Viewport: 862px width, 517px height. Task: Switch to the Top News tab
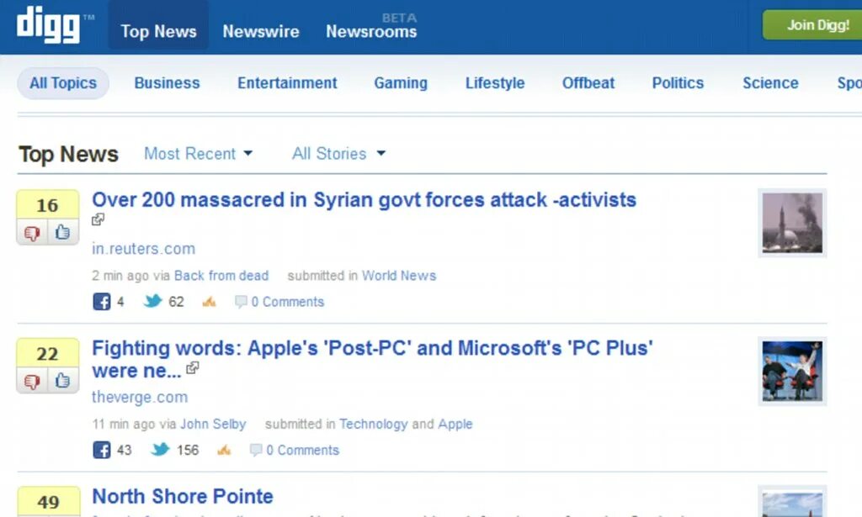pyautogui.click(x=158, y=31)
